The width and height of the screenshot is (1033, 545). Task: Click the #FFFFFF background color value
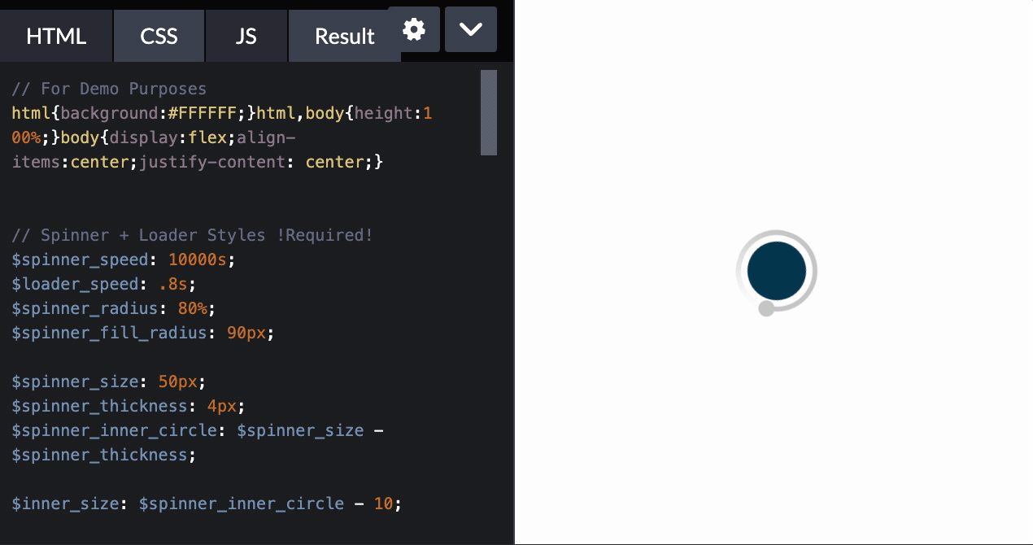tap(203, 113)
